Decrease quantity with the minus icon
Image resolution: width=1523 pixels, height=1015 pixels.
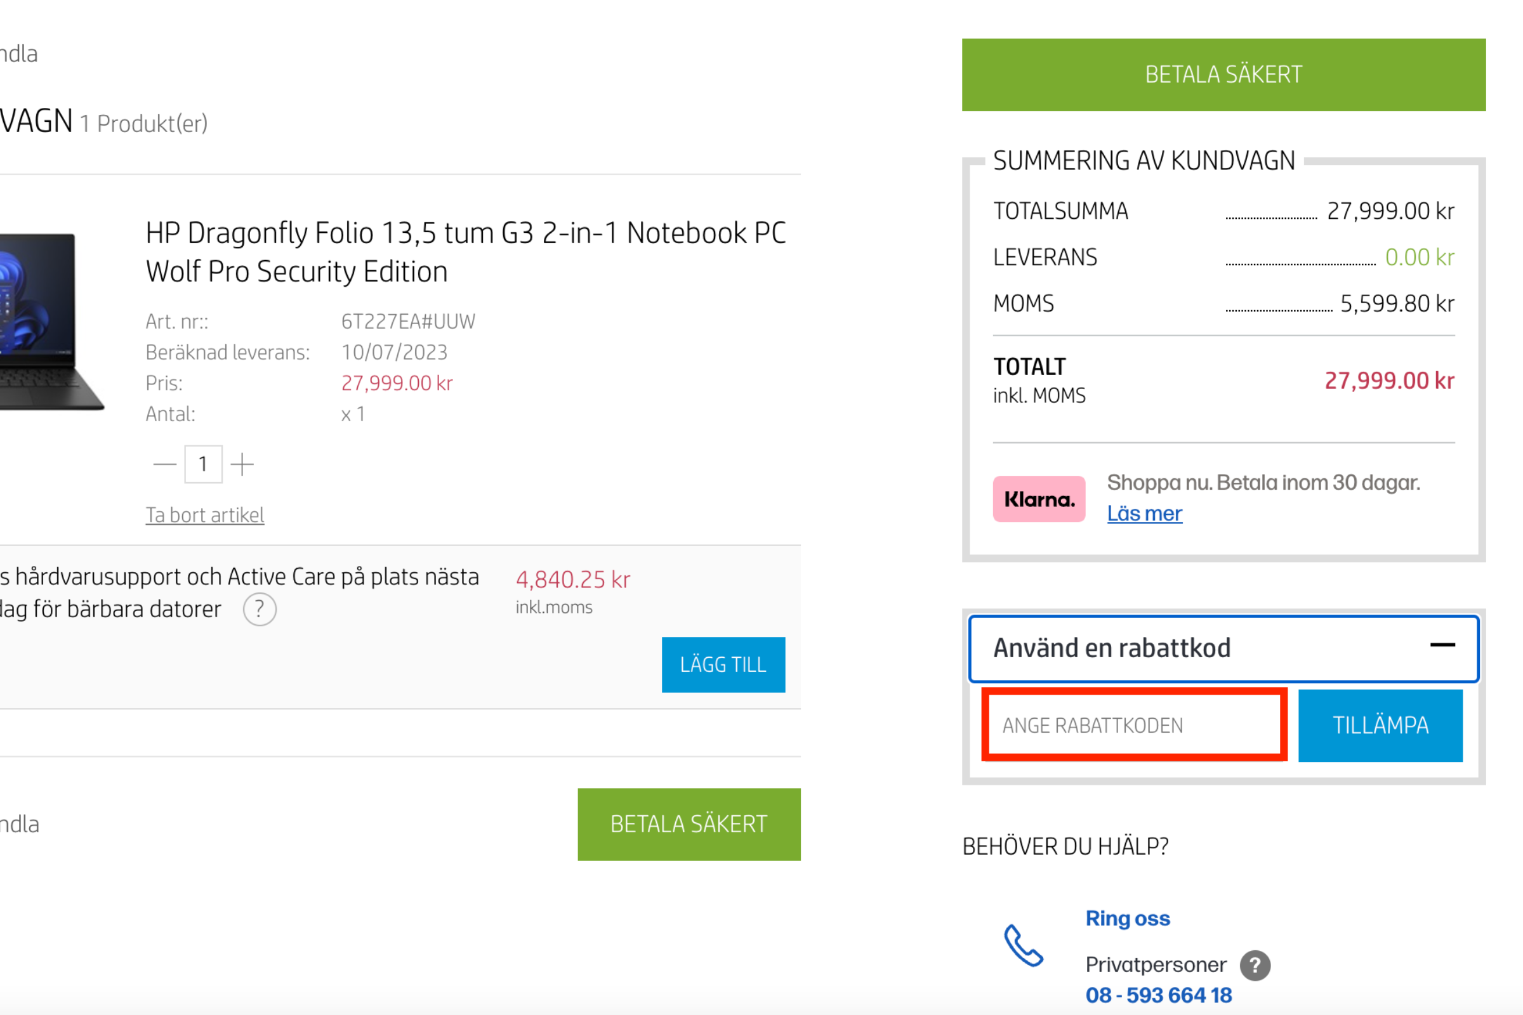[164, 464]
